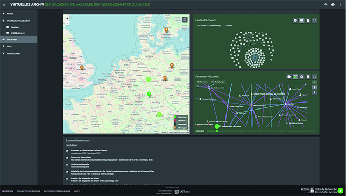Click Sächsische Akademie der Wissenschaften footer logo
The width and height of the screenshot is (346, 196).
(x=323, y=191)
